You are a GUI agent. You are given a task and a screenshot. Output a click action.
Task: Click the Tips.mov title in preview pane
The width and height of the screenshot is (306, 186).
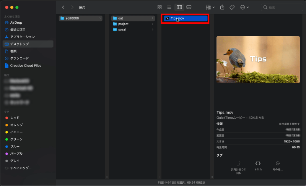[x=225, y=112]
